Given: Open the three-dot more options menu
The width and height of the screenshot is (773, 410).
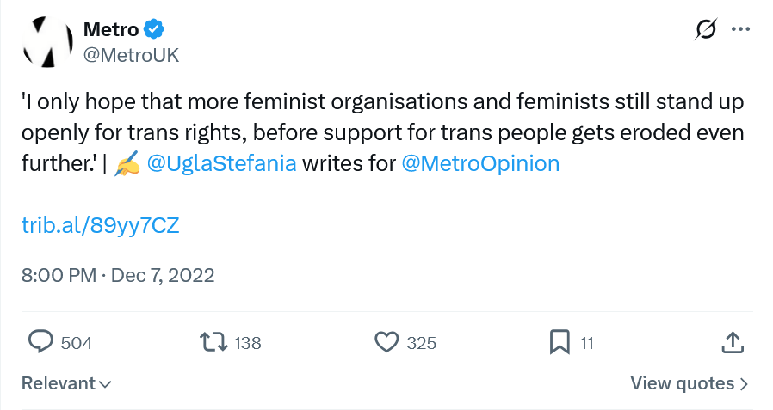Looking at the screenshot, I should [x=740, y=29].
